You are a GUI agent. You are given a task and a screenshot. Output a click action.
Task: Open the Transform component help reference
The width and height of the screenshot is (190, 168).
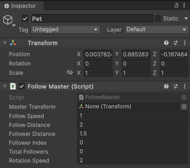tap(166, 43)
